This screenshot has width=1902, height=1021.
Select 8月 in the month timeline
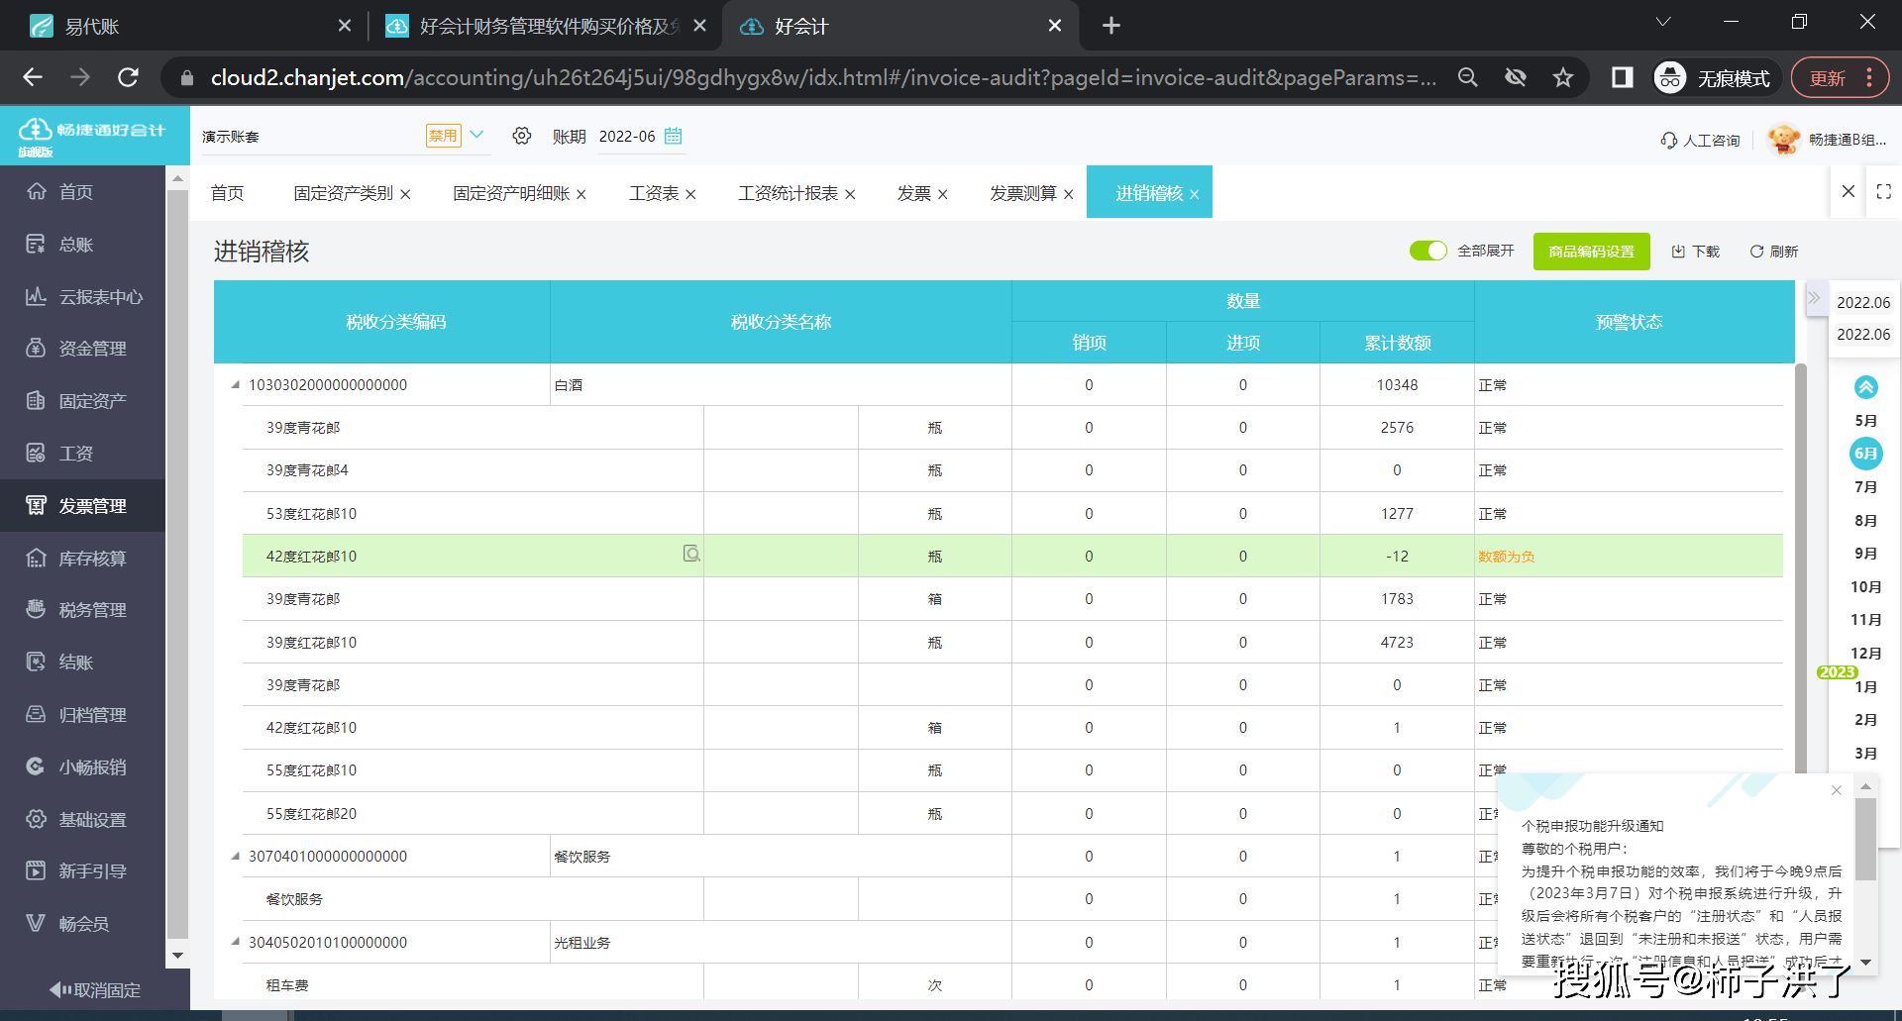click(1865, 520)
